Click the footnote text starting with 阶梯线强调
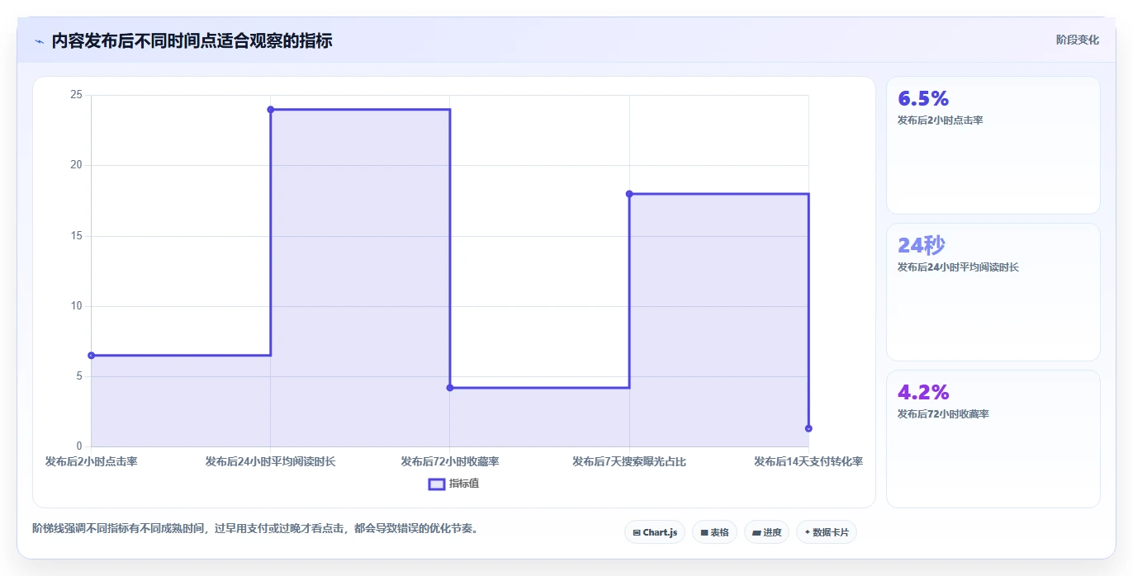The height and width of the screenshot is (576, 1133). (x=255, y=528)
